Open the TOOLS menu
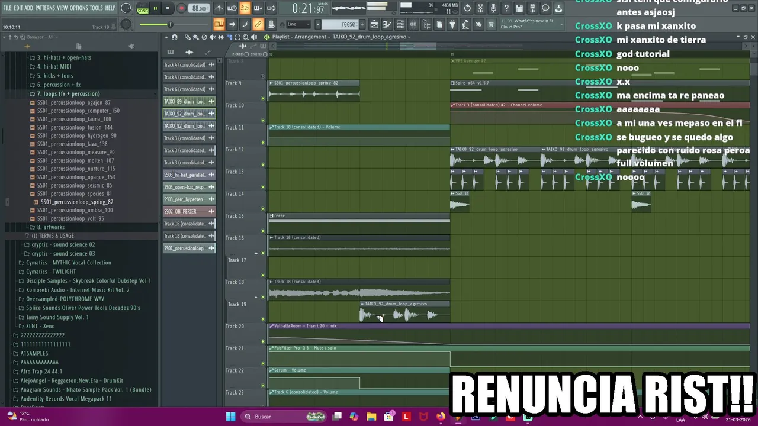 96,8
